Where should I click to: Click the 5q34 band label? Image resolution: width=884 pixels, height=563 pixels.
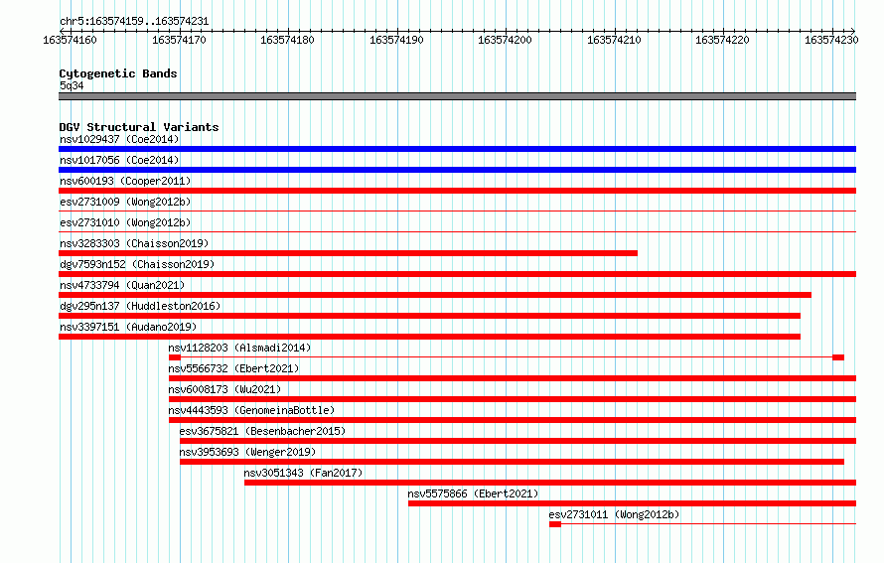pyautogui.click(x=72, y=85)
